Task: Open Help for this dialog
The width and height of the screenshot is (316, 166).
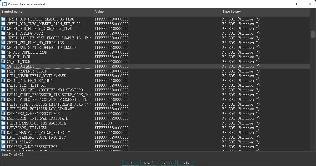Action: point(185,163)
